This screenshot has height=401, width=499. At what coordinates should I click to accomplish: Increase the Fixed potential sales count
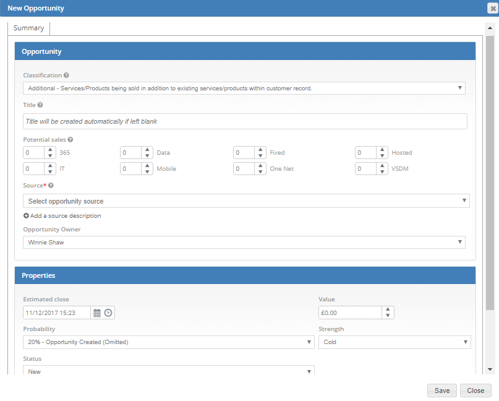260,149
